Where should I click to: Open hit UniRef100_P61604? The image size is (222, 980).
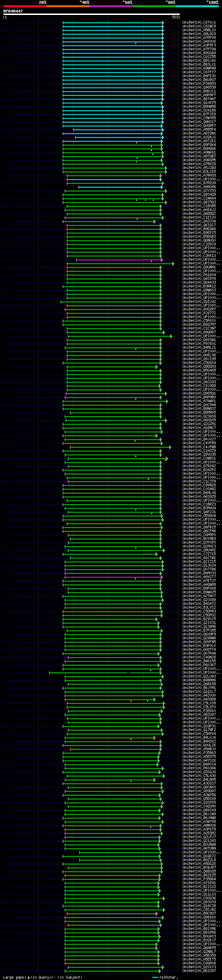click(199, 275)
